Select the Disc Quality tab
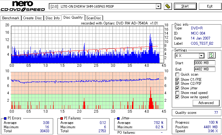Screen dimensions: 222x135 73,17
